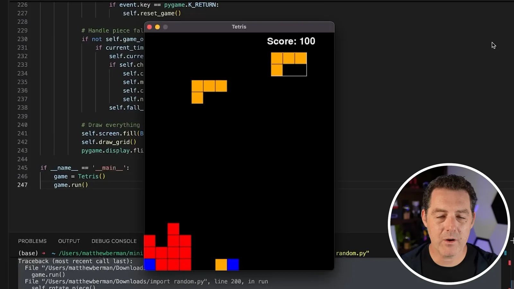Minimize the Tetris window with yellow button
The image size is (514, 289).
(x=157, y=27)
